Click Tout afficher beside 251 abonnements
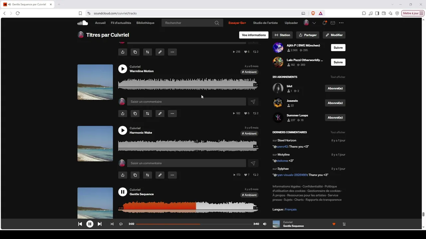The height and width of the screenshot is (239, 426). [x=338, y=77]
